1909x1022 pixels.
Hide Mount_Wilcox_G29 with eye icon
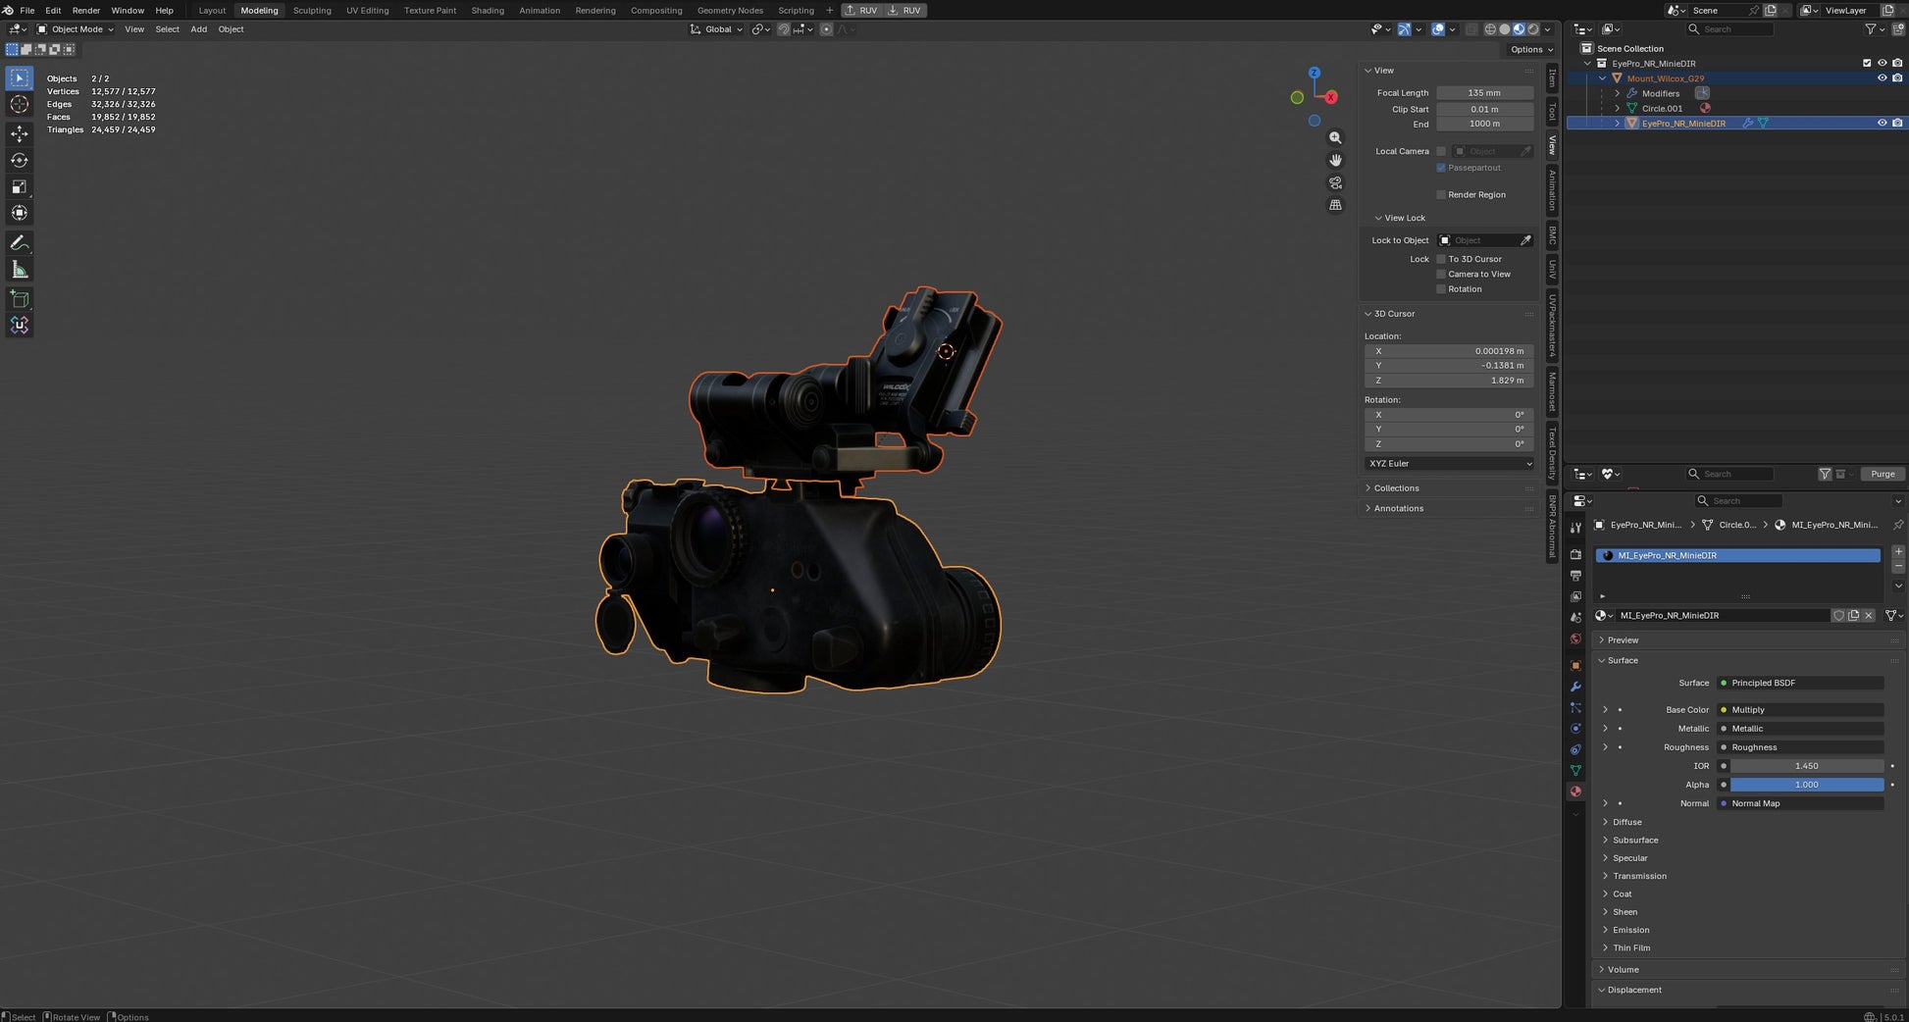click(x=1882, y=78)
